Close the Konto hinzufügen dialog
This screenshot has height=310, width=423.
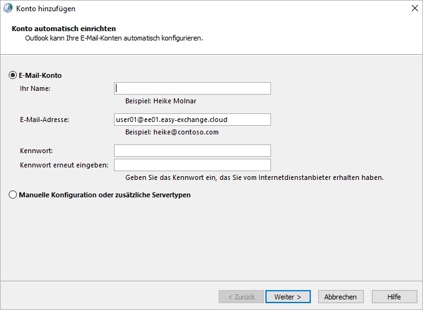pos(415,8)
